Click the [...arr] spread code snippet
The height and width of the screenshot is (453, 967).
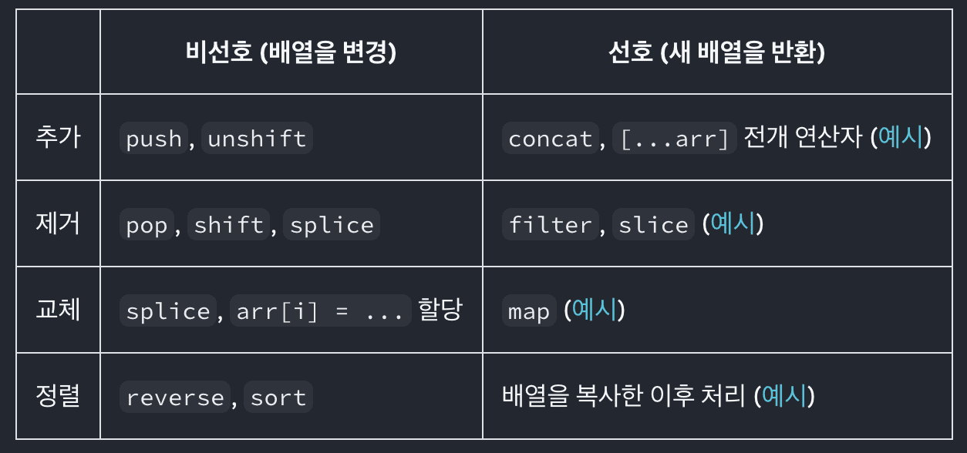point(675,139)
